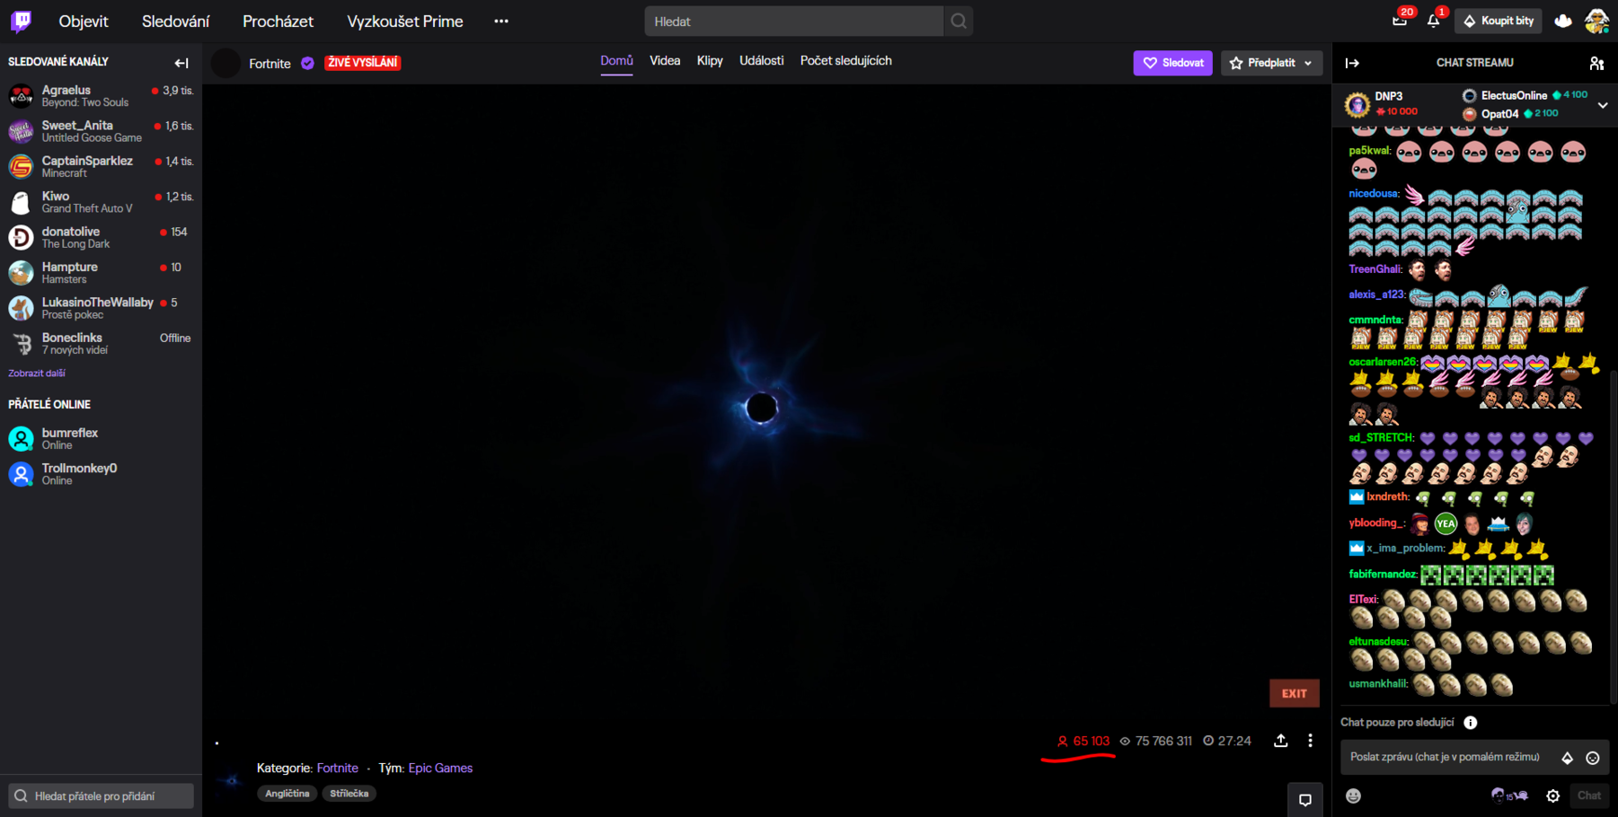Click the chat message input field
Screen dimensions: 1618x817
pos(1446,758)
